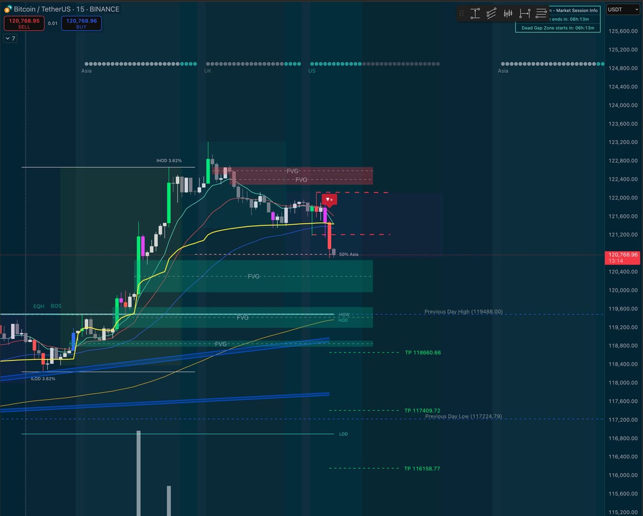Click the HOW label near previous day high
This screenshot has width=643, height=516.
click(x=344, y=315)
